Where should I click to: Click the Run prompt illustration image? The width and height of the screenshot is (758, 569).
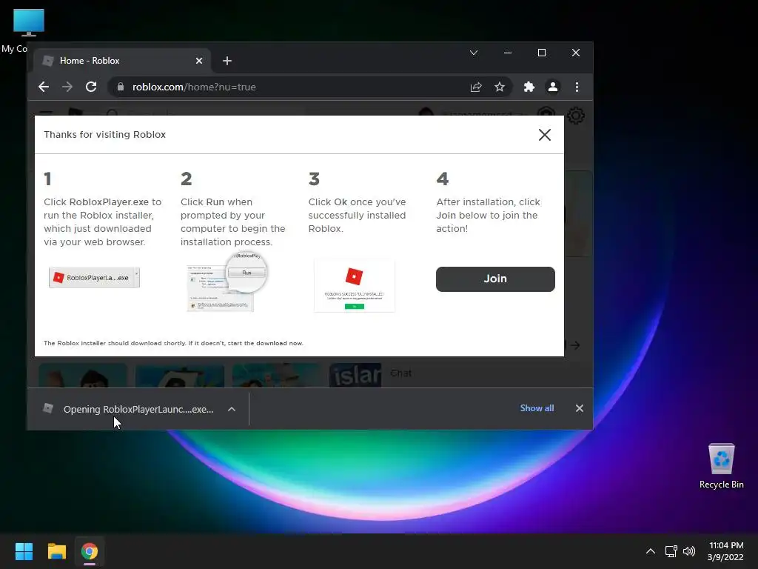tap(227, 282)
